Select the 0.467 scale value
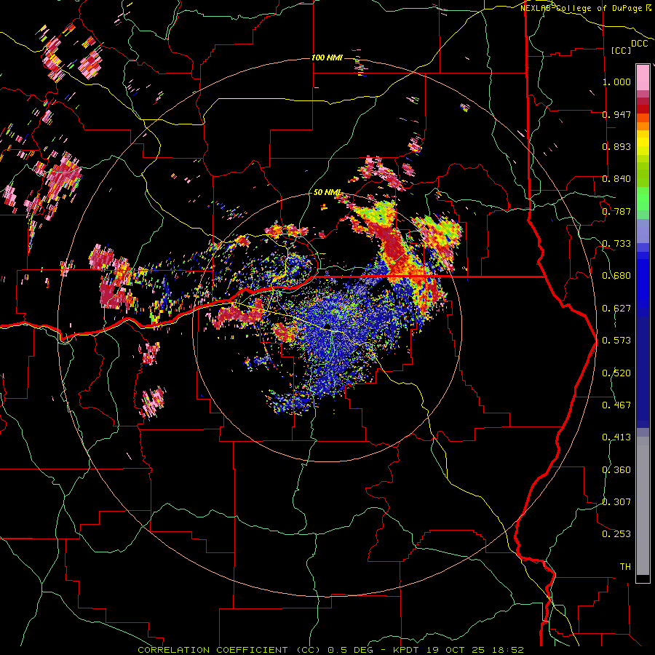This screenshot has height=655, width=655. click(616, 405)
